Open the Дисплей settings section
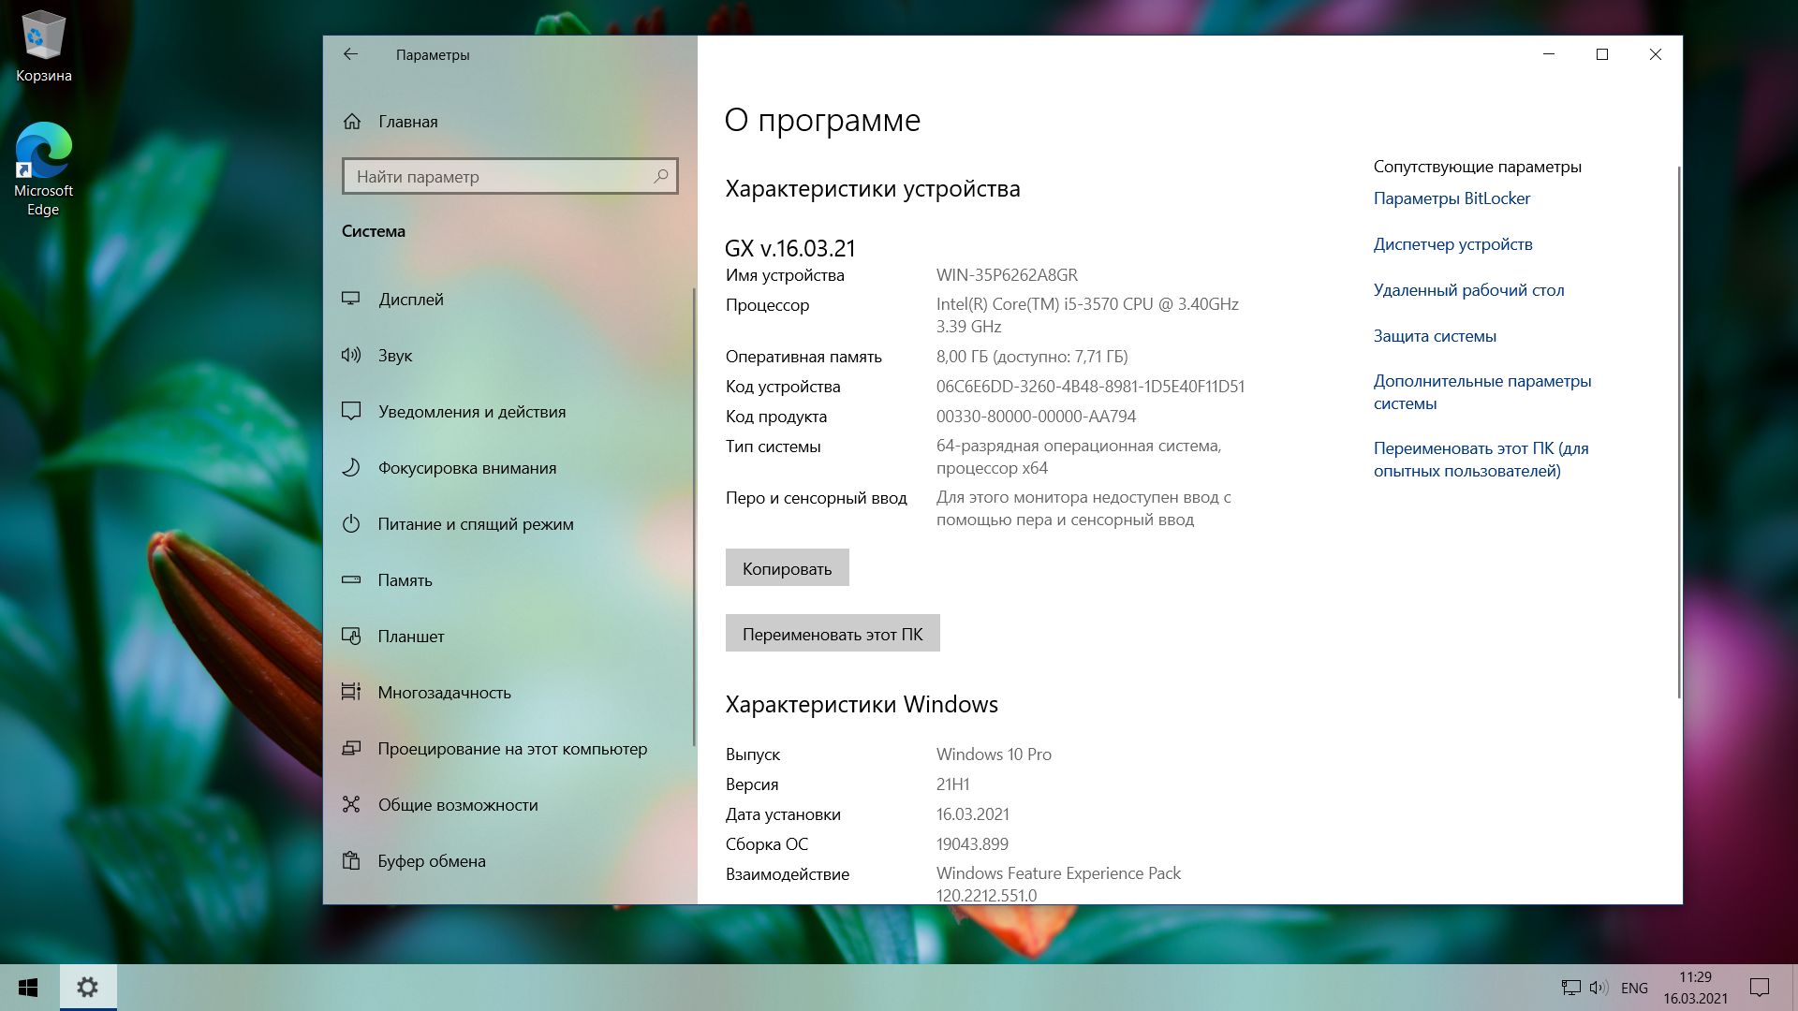Viewport: 1798px width, 1011px height. tap(411, 300)
